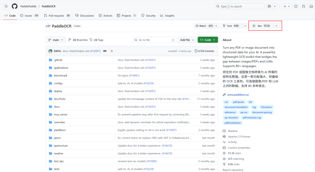Viewport: 315px width, 172px height.
Task: Open the Security tab
Action: [148, 15]
